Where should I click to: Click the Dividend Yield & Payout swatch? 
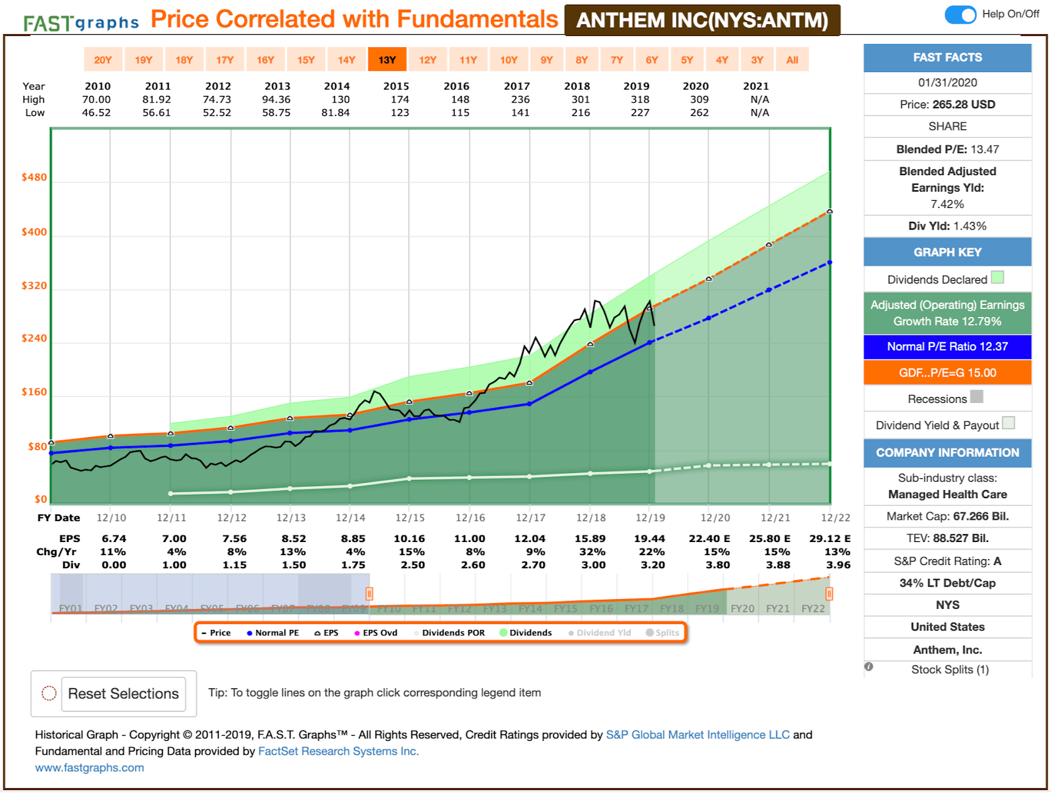click(1008, 423)
